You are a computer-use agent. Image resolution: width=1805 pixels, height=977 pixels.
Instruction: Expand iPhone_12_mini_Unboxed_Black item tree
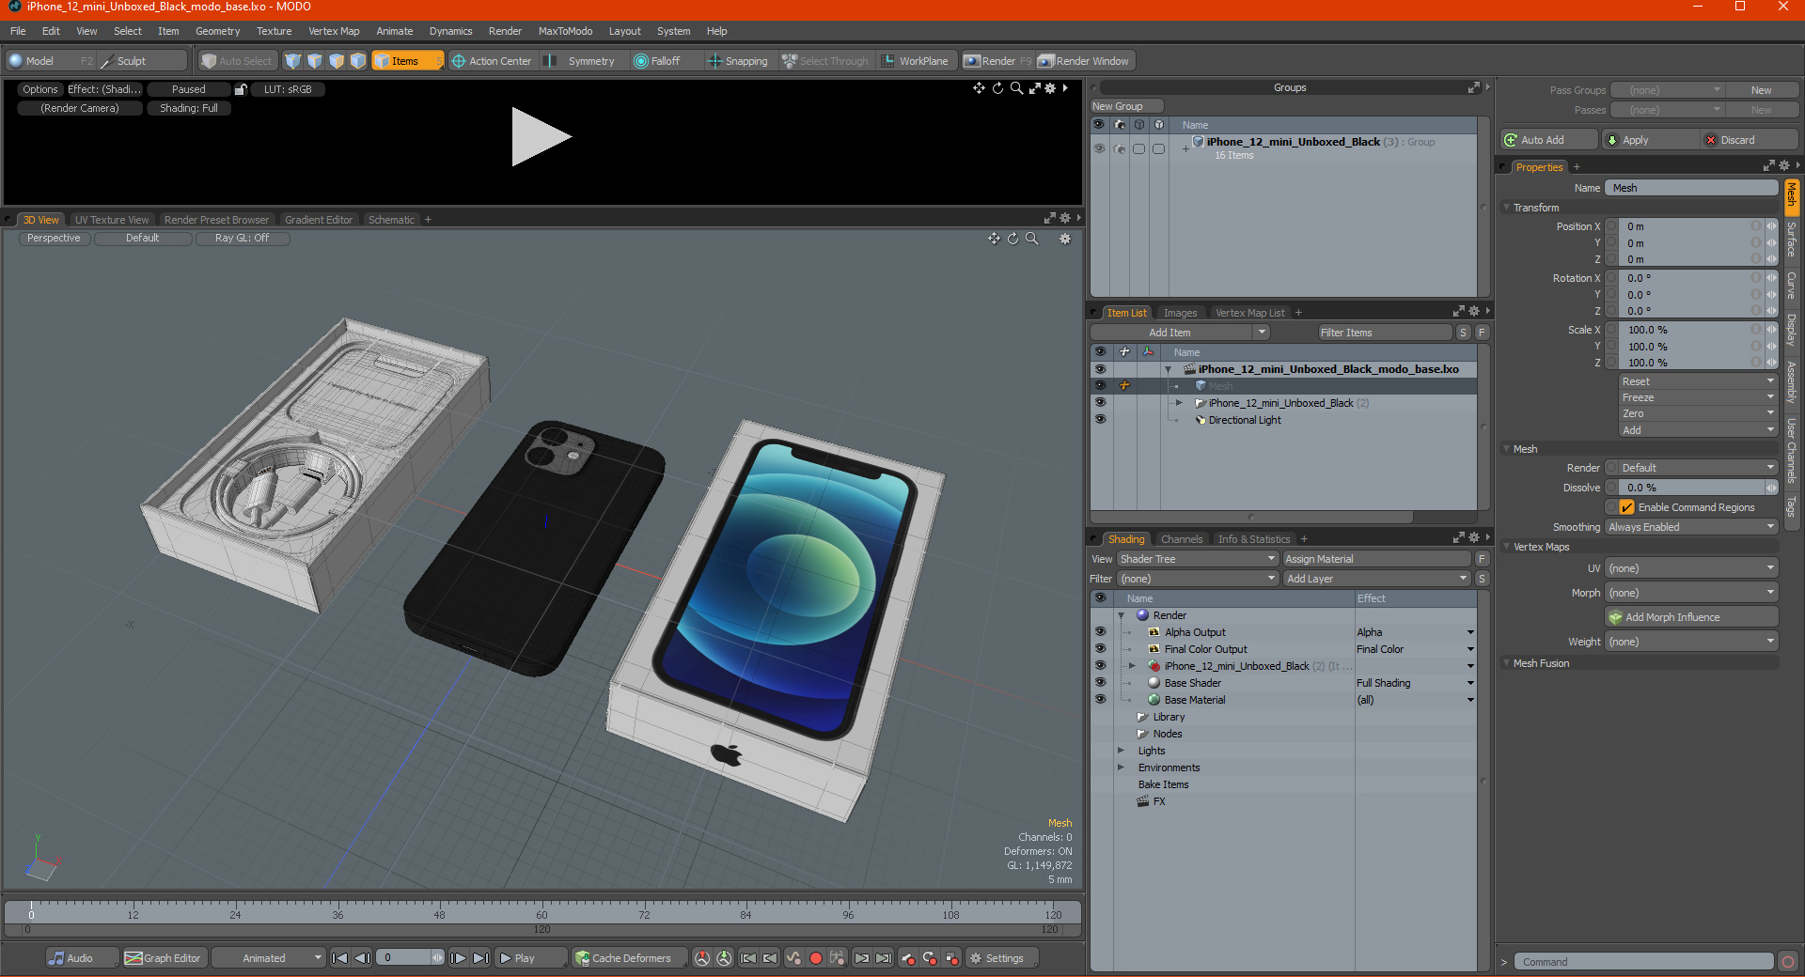1180,403
